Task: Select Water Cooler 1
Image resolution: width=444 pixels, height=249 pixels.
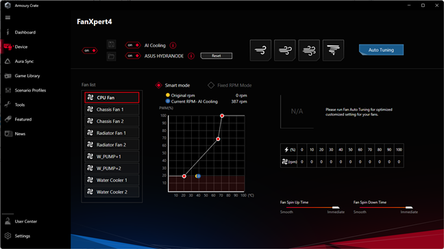Action: [112, 180]
